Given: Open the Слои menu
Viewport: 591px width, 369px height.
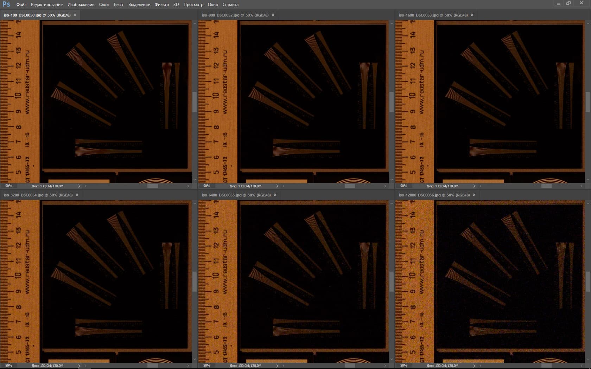Looking at the screenshot, I should (104, 5).
